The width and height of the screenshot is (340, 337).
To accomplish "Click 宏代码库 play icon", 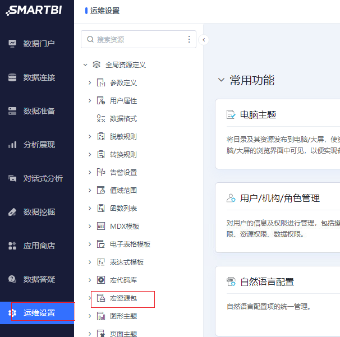I will [101, 280].
